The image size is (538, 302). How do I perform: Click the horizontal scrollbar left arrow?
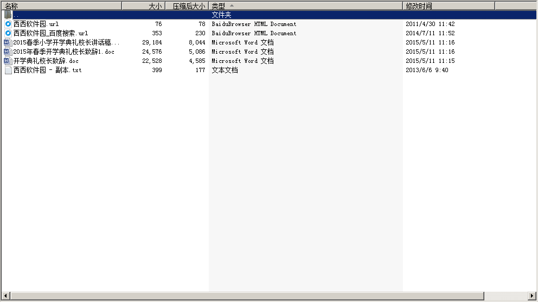(5, 295)
